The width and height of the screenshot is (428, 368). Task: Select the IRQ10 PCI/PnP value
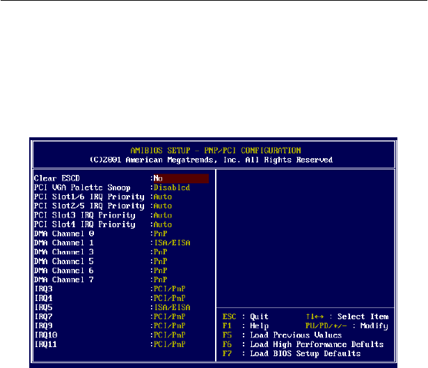tap(170, 335)
